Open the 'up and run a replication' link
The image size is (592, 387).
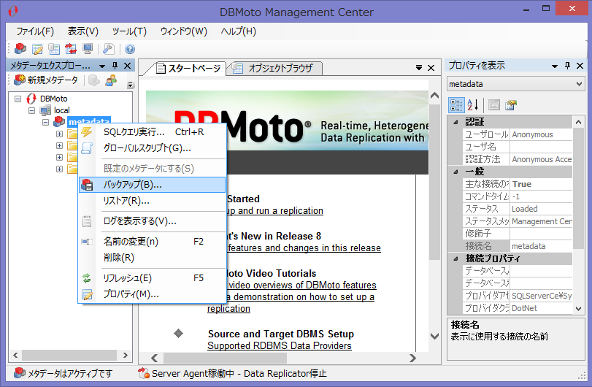(x=274, y=211)
